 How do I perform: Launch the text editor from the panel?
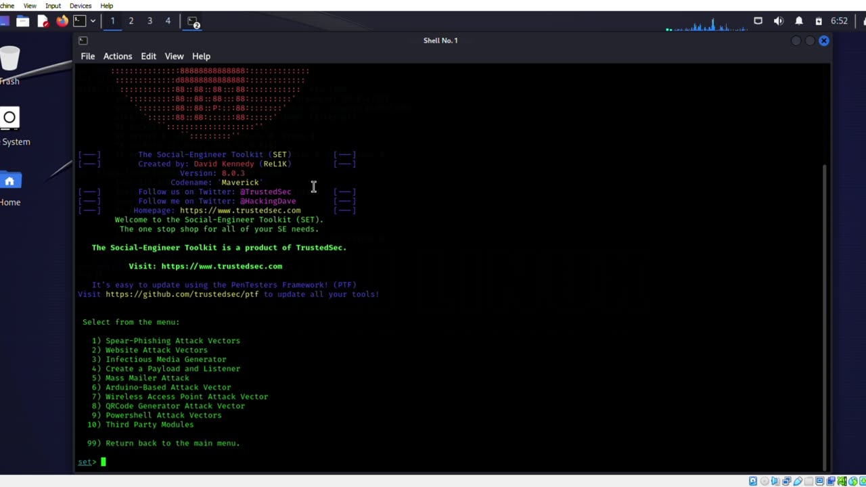[x=43, y=21]
